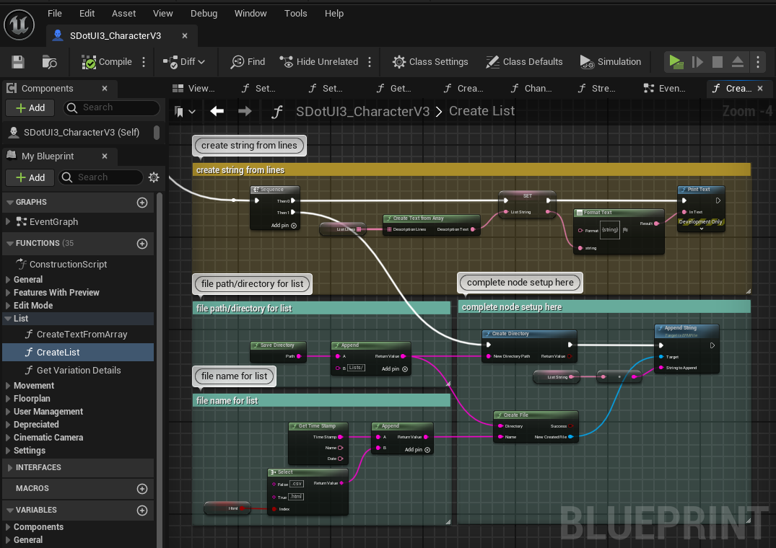776x548 pixels.
Task: Click the My Blueprint search field
Action: point(101,177)
